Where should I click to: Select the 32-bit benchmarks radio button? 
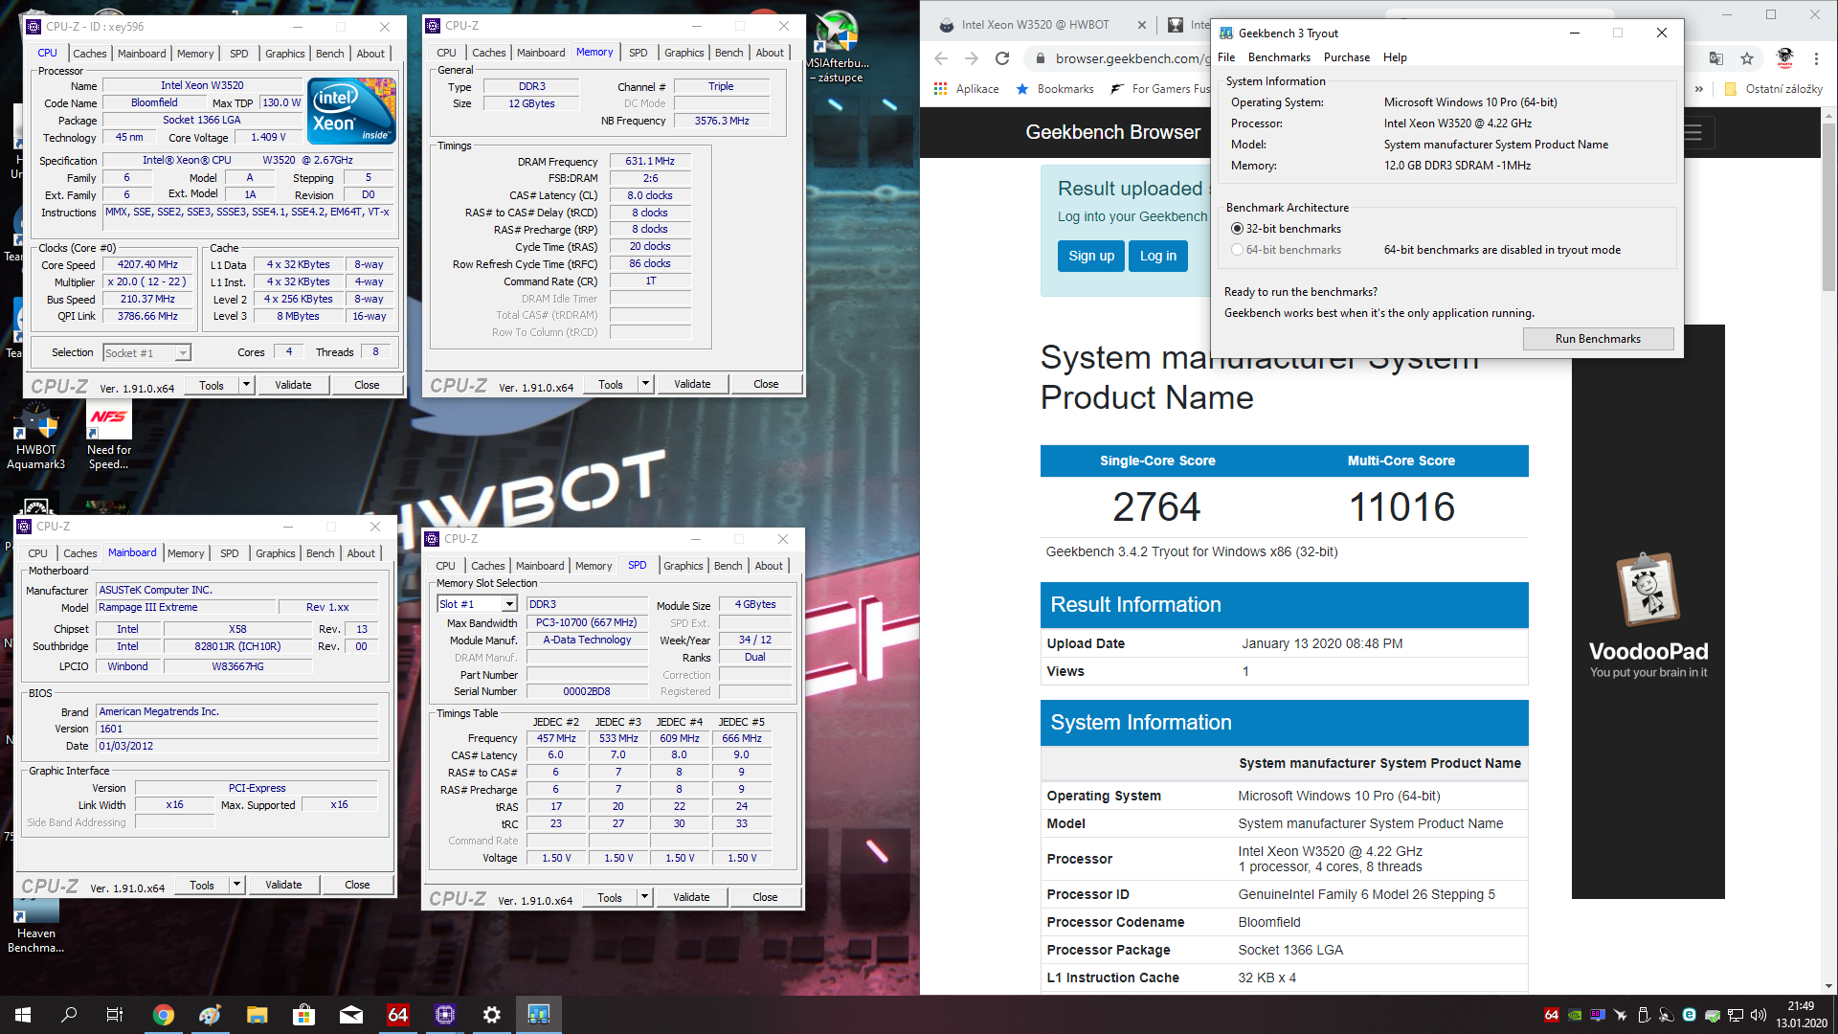[1237, 229]
